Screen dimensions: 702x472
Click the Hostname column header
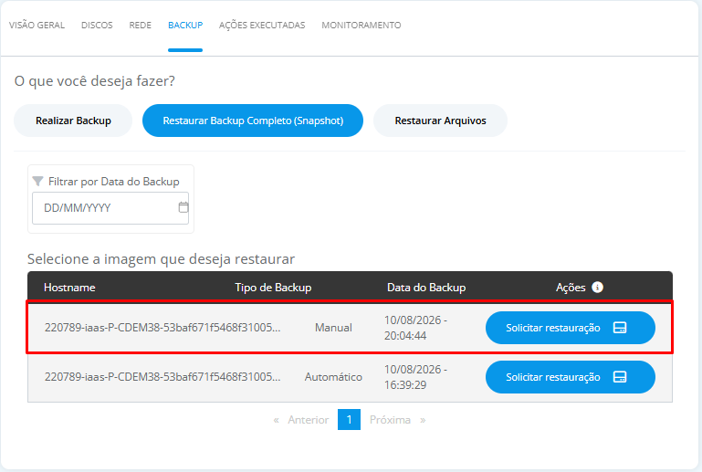coord(69,288)
